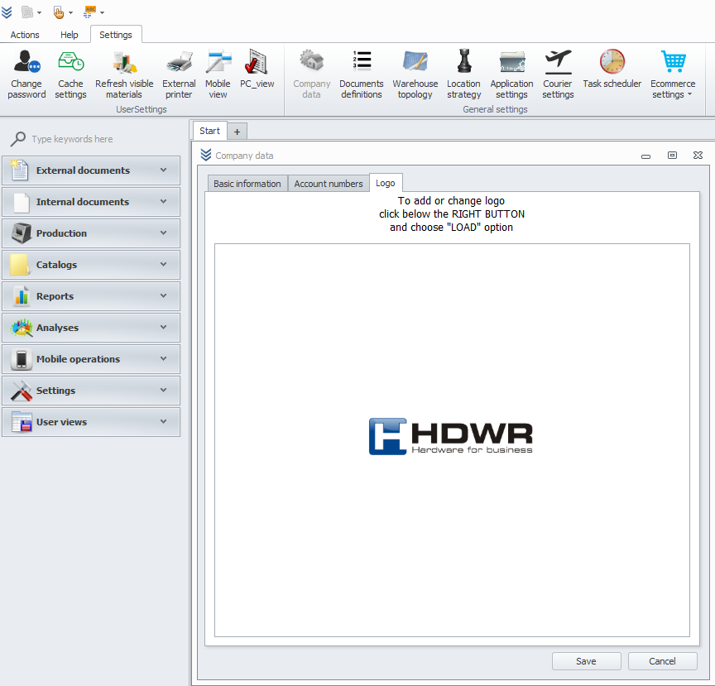Viewport: 715px width, 686px height.
Task: Expand Production chevron
Action: pyautogui.click(x=163, y=233)
